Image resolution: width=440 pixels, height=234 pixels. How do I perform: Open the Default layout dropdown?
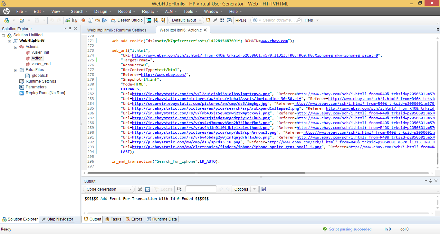click(186, 20)
